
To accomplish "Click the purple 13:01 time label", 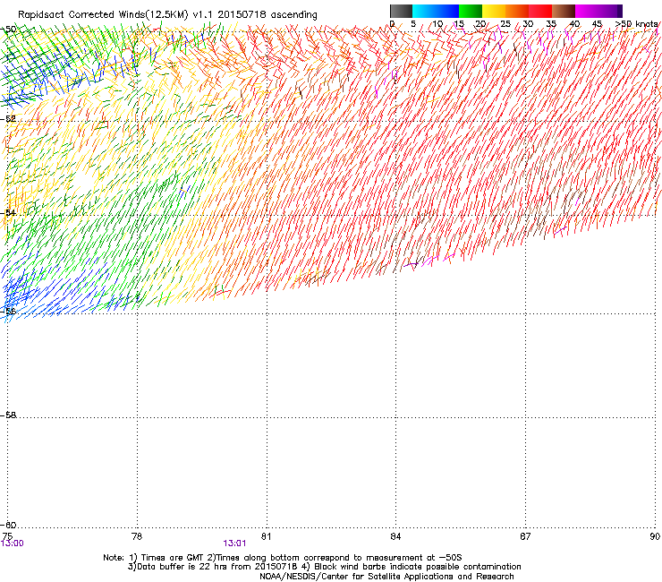I will point(234,543).
